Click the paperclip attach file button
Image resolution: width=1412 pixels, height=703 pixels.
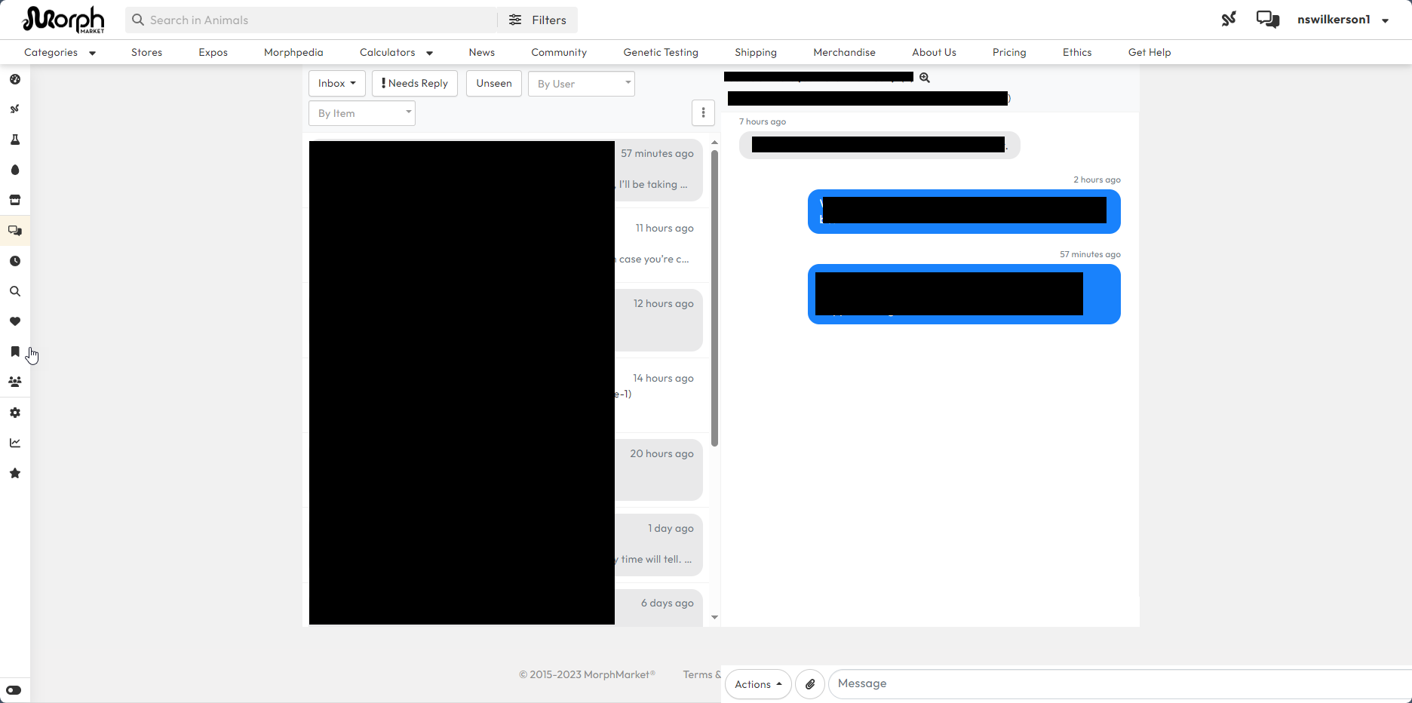pos(810,684)
